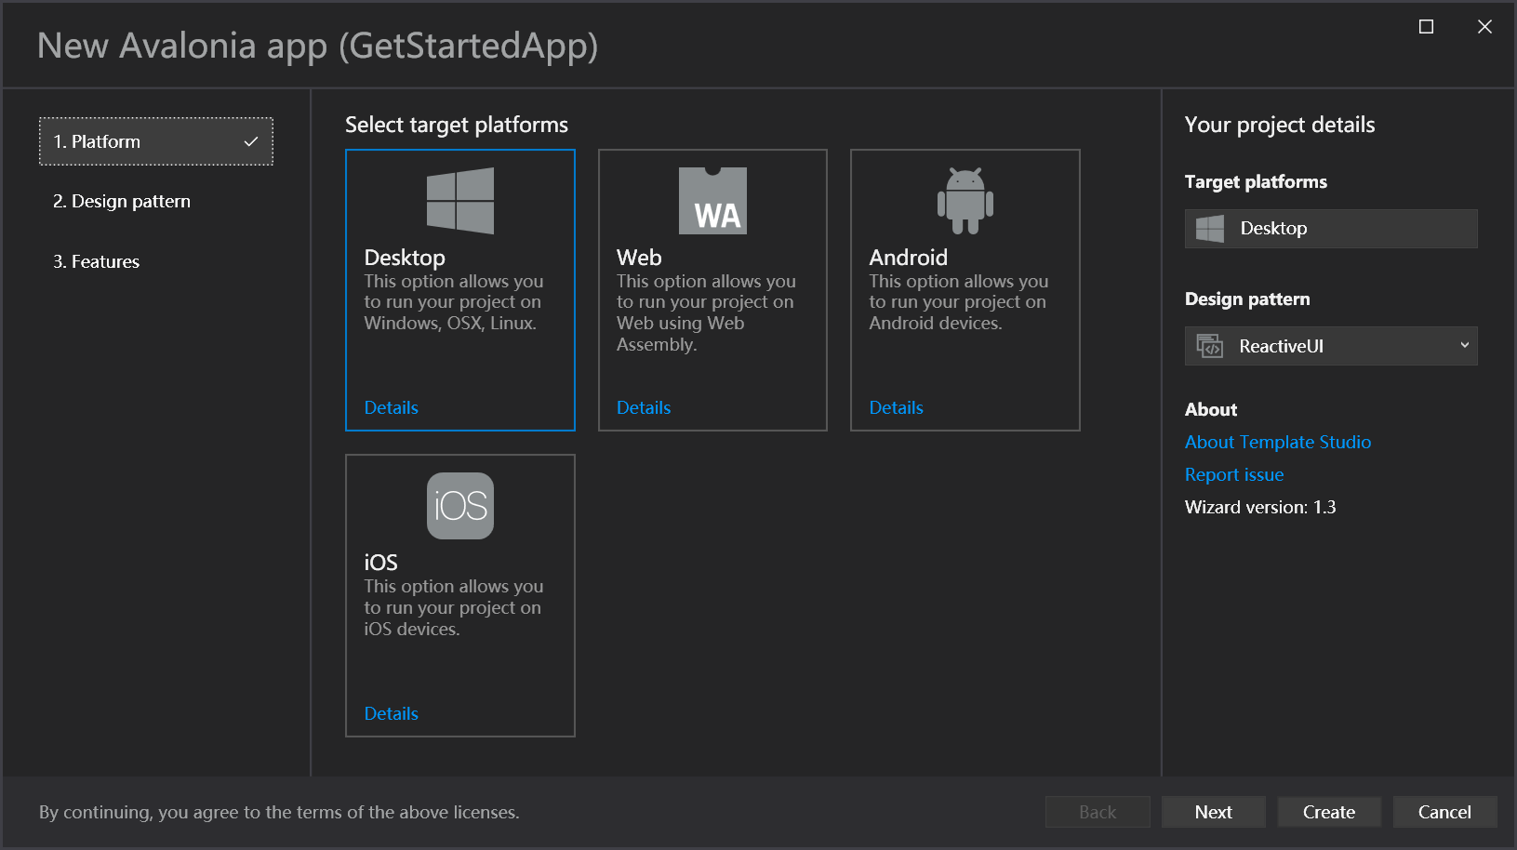Click the WebAssembly WA icon

[712, 201]
